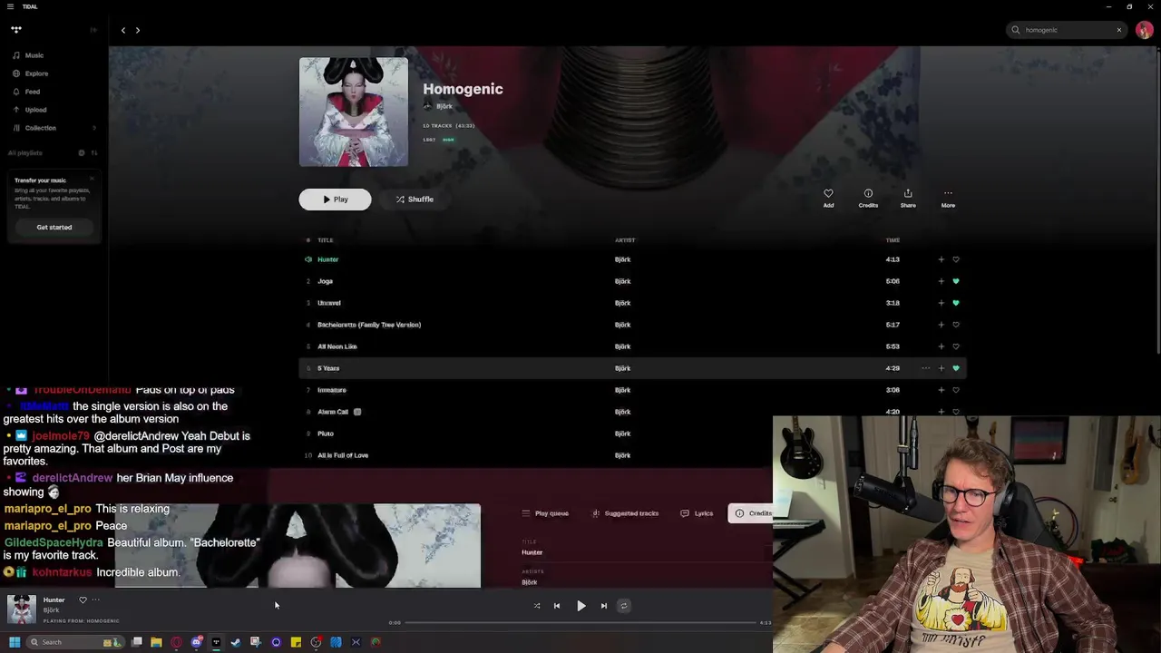1161x653 pixels.
Task: Add 5 Years to playlist with plus icon
Action: point(941,368)
